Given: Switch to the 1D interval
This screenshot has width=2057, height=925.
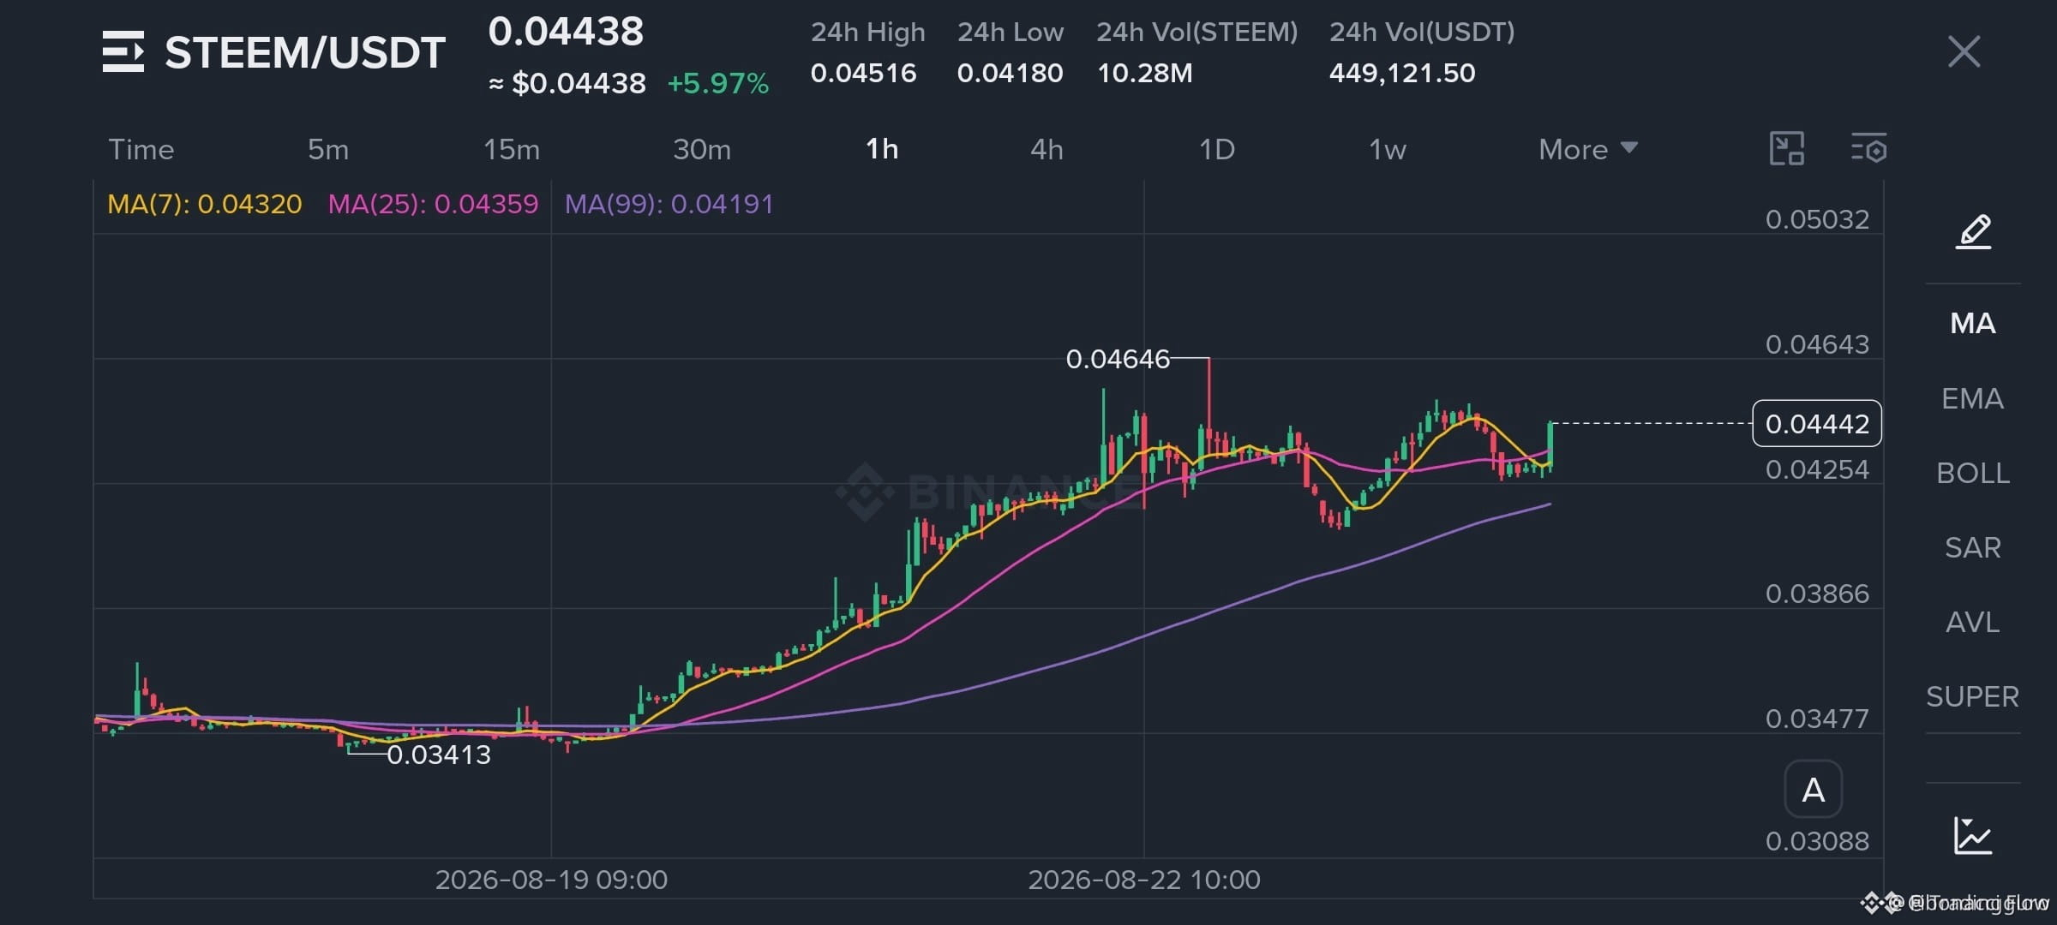Looking at the screenshot, I should pyautogui.click(x=1216, y=149).
